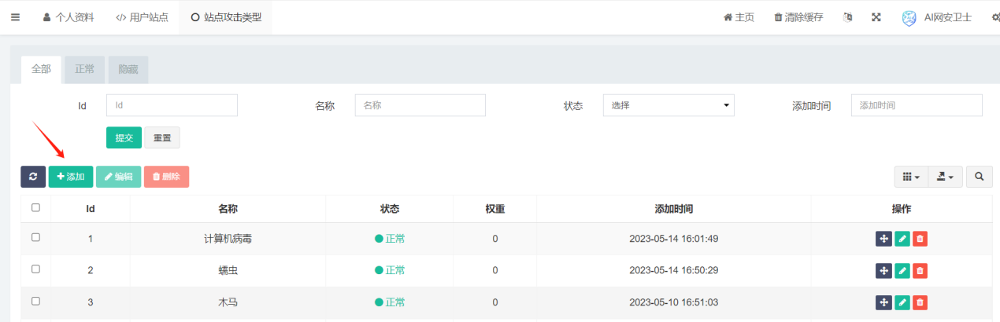Open the table search magnifier icon
The width and height of the screenshot is (1000, 322).
[979, 177]
